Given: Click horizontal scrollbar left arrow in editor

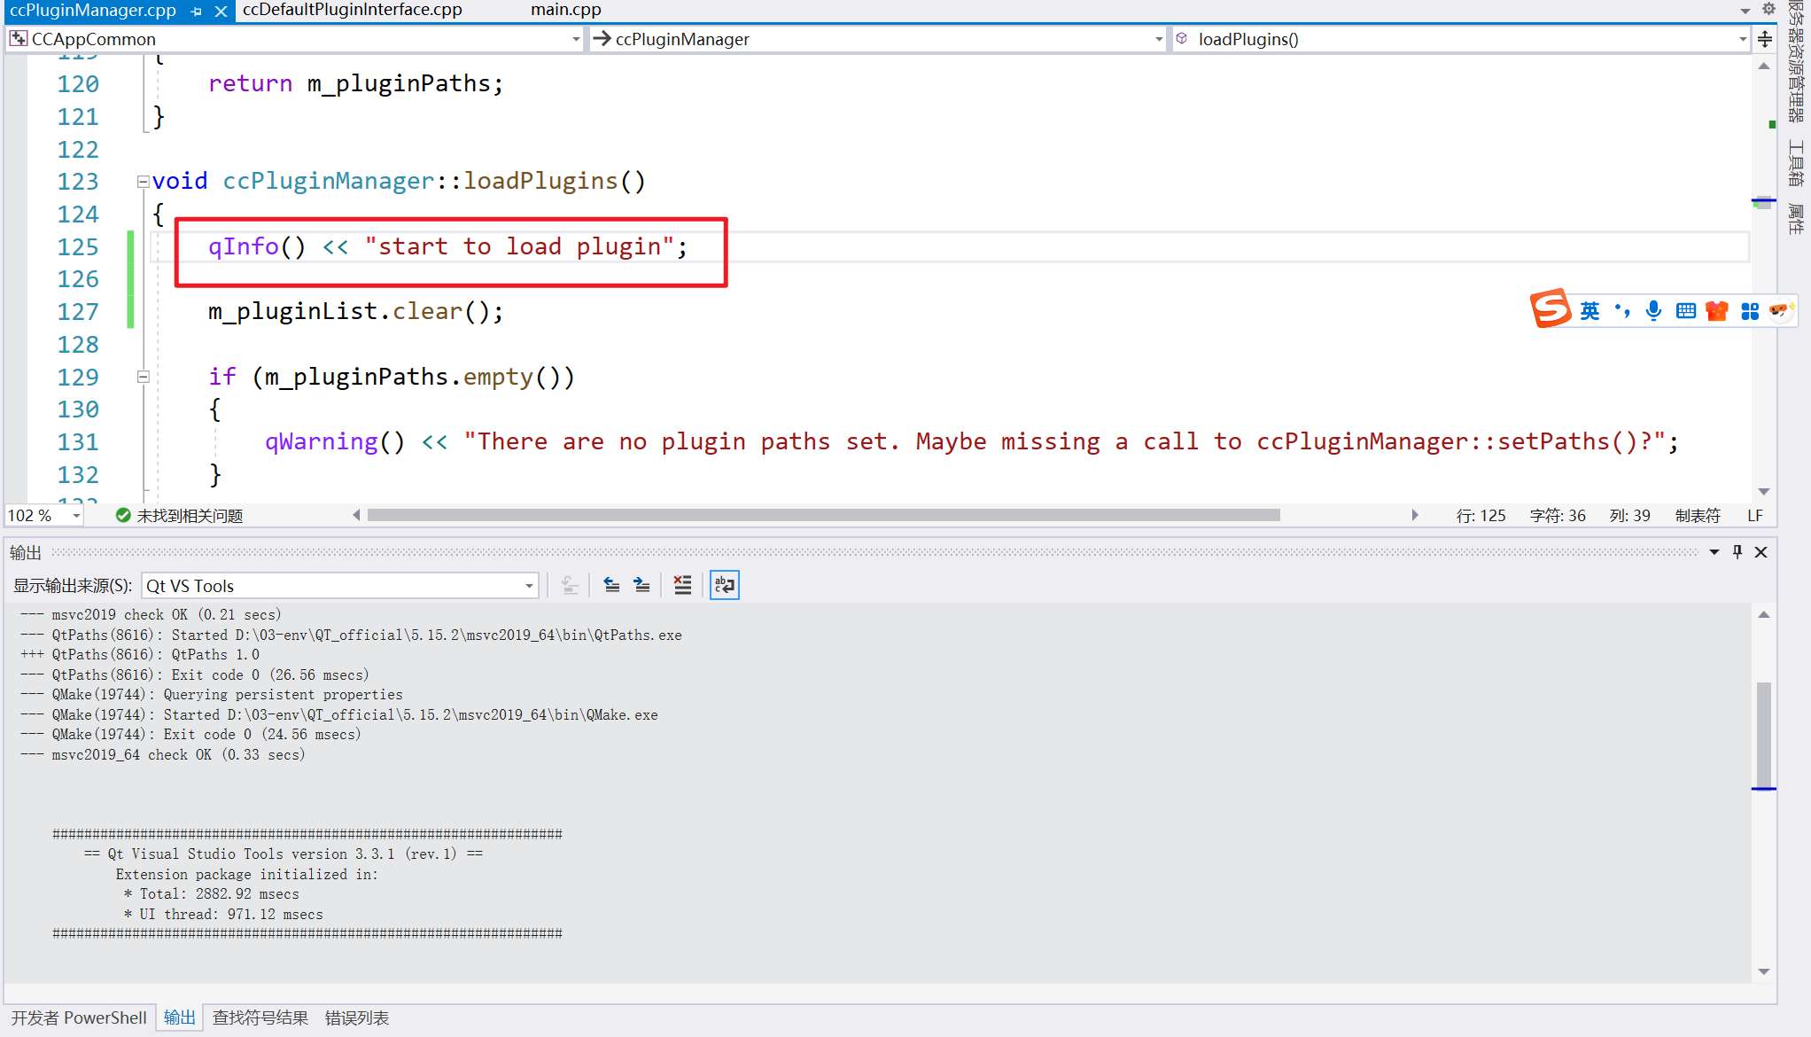Looking at the screenshot, I should (x=356, y=515).
